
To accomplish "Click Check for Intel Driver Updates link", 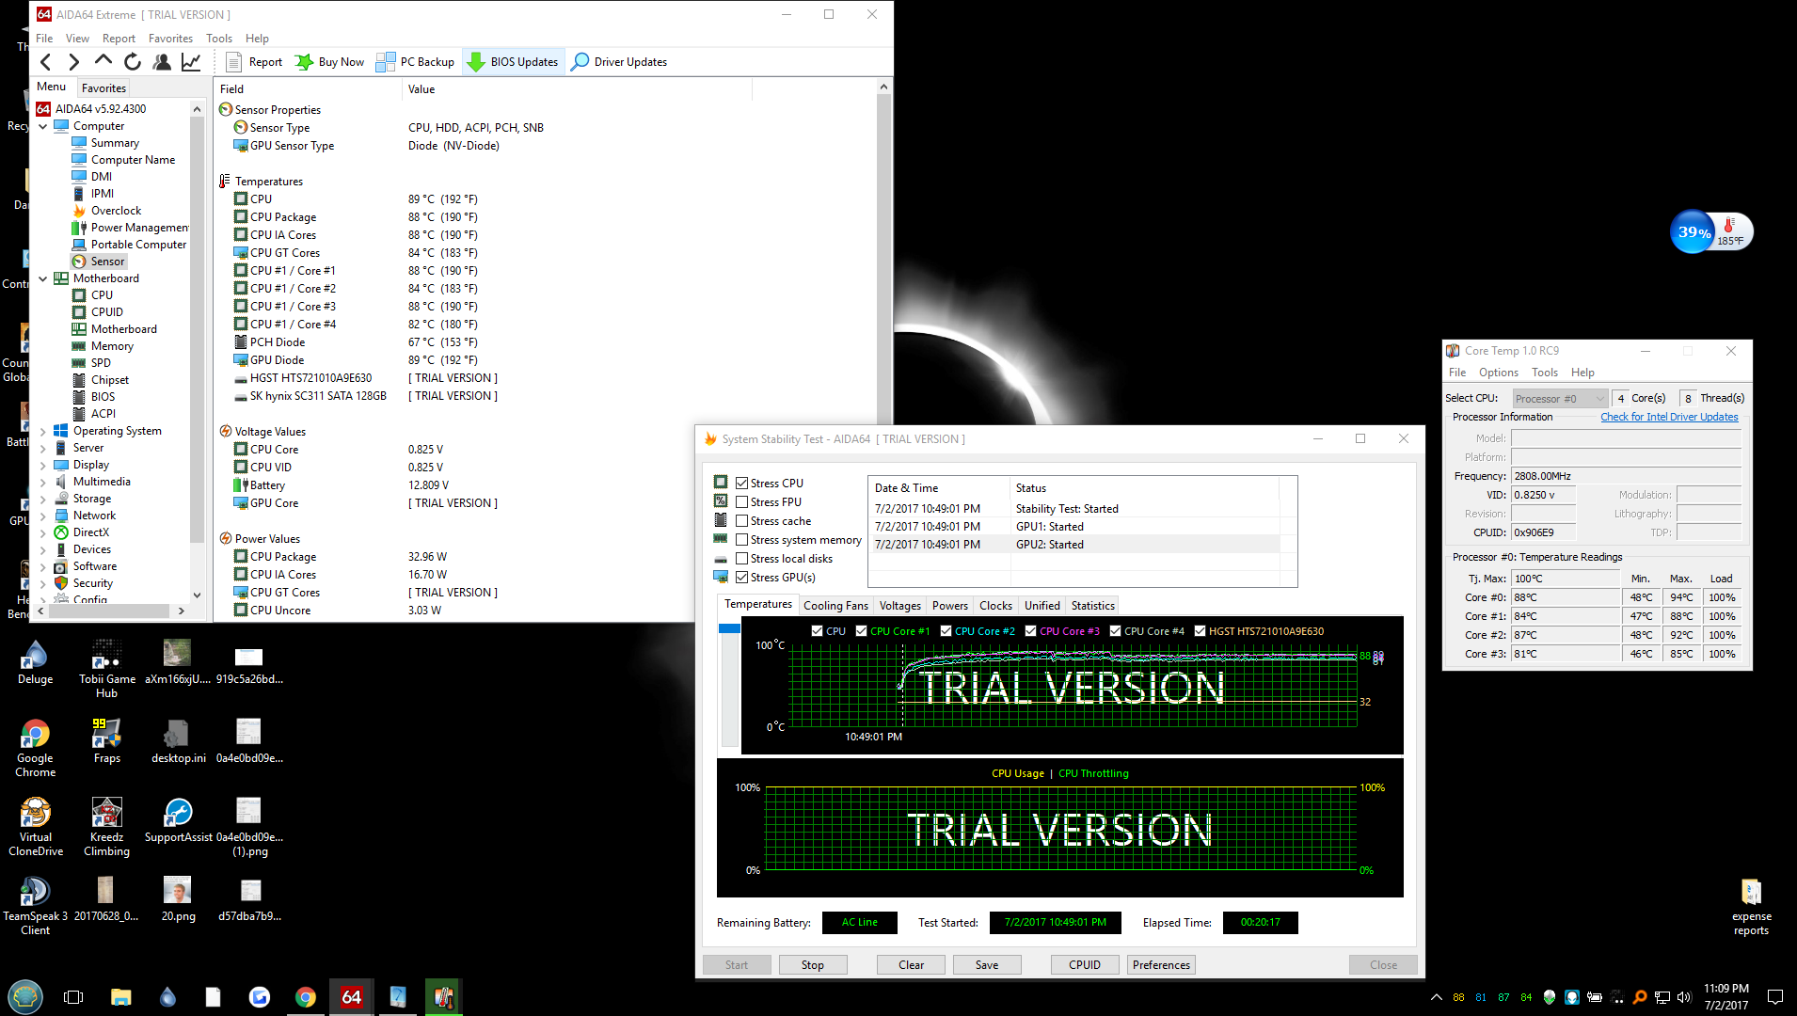I will (1669, 417).
